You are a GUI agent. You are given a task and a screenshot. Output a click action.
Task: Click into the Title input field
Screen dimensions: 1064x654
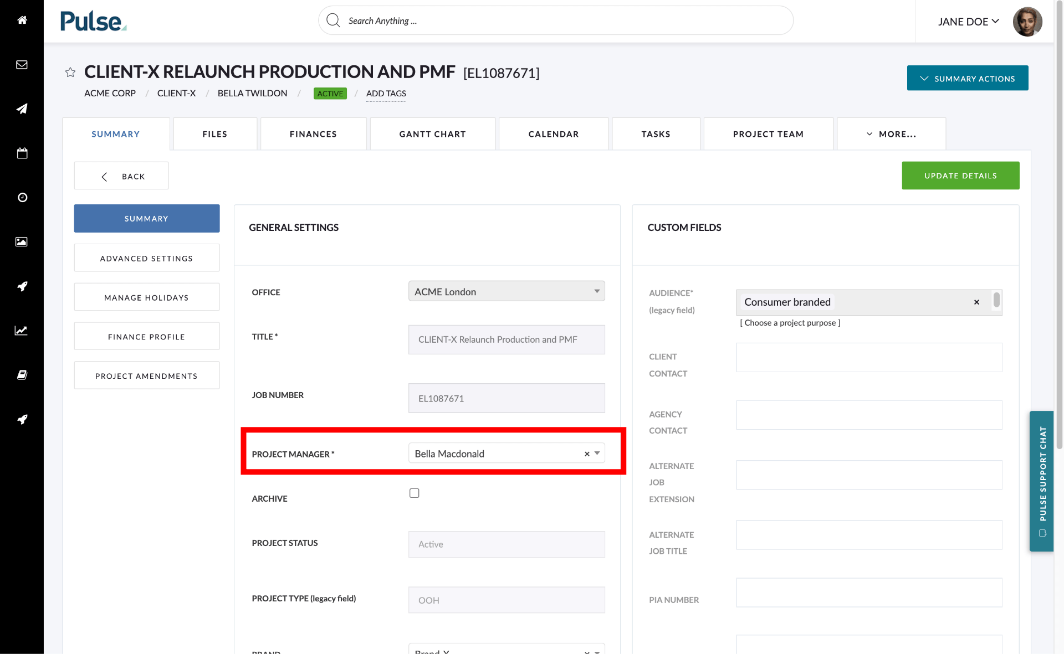click(x=507, y=339)
